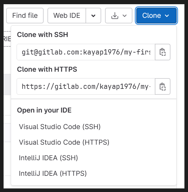This screenshot has width=188, height=192.
Task: Choose IntelliJ IDEA (HTTPS)
Action: [x=53, y=174]
